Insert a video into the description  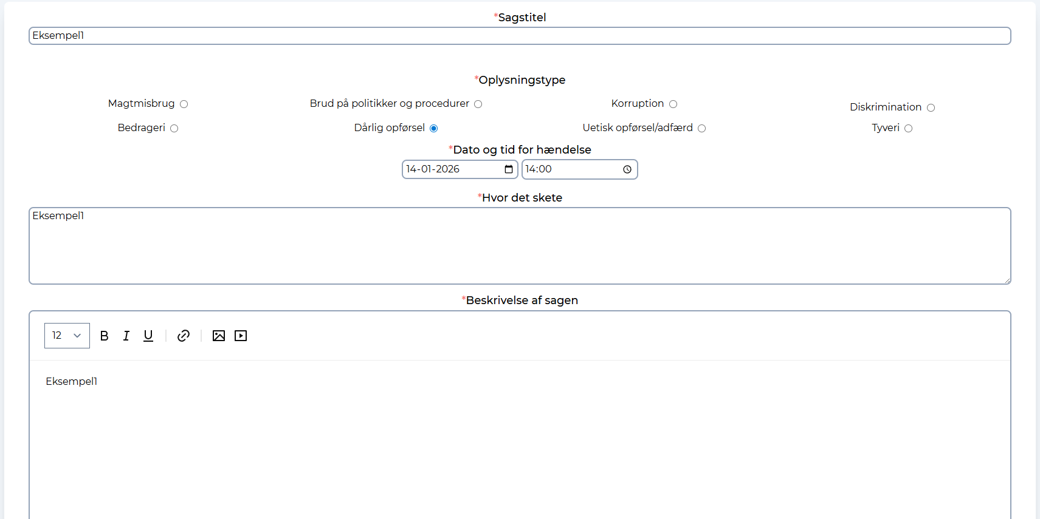(x=241, y=336)
